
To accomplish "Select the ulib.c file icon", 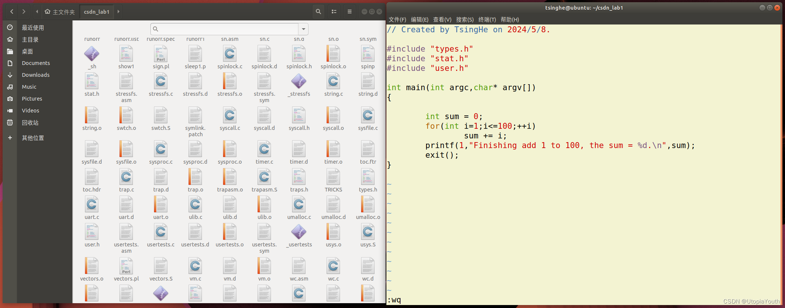I will 195,205.
